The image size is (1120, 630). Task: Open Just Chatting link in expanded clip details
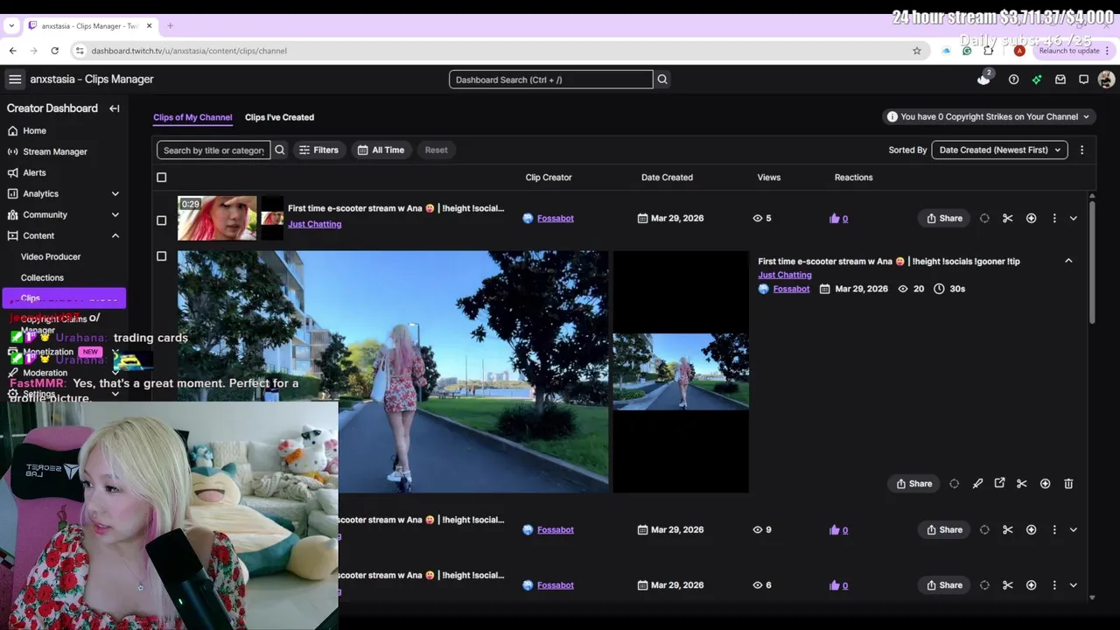click(785, 275)
